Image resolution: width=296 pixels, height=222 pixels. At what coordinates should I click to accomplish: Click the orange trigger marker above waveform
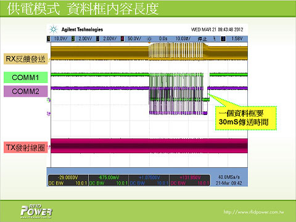coord(149,43)
